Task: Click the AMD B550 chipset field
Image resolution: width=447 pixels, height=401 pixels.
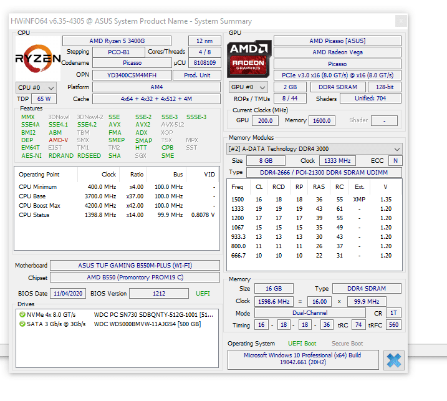Action: pyautogui.click(x=135, y=278)
